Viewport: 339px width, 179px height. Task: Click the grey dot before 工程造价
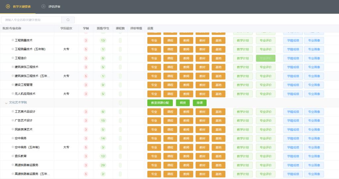tap(13, 58)
